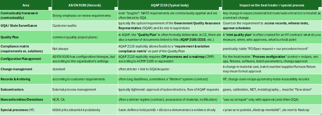Select the GQA / State Surveillance cell

pos(26,26)
